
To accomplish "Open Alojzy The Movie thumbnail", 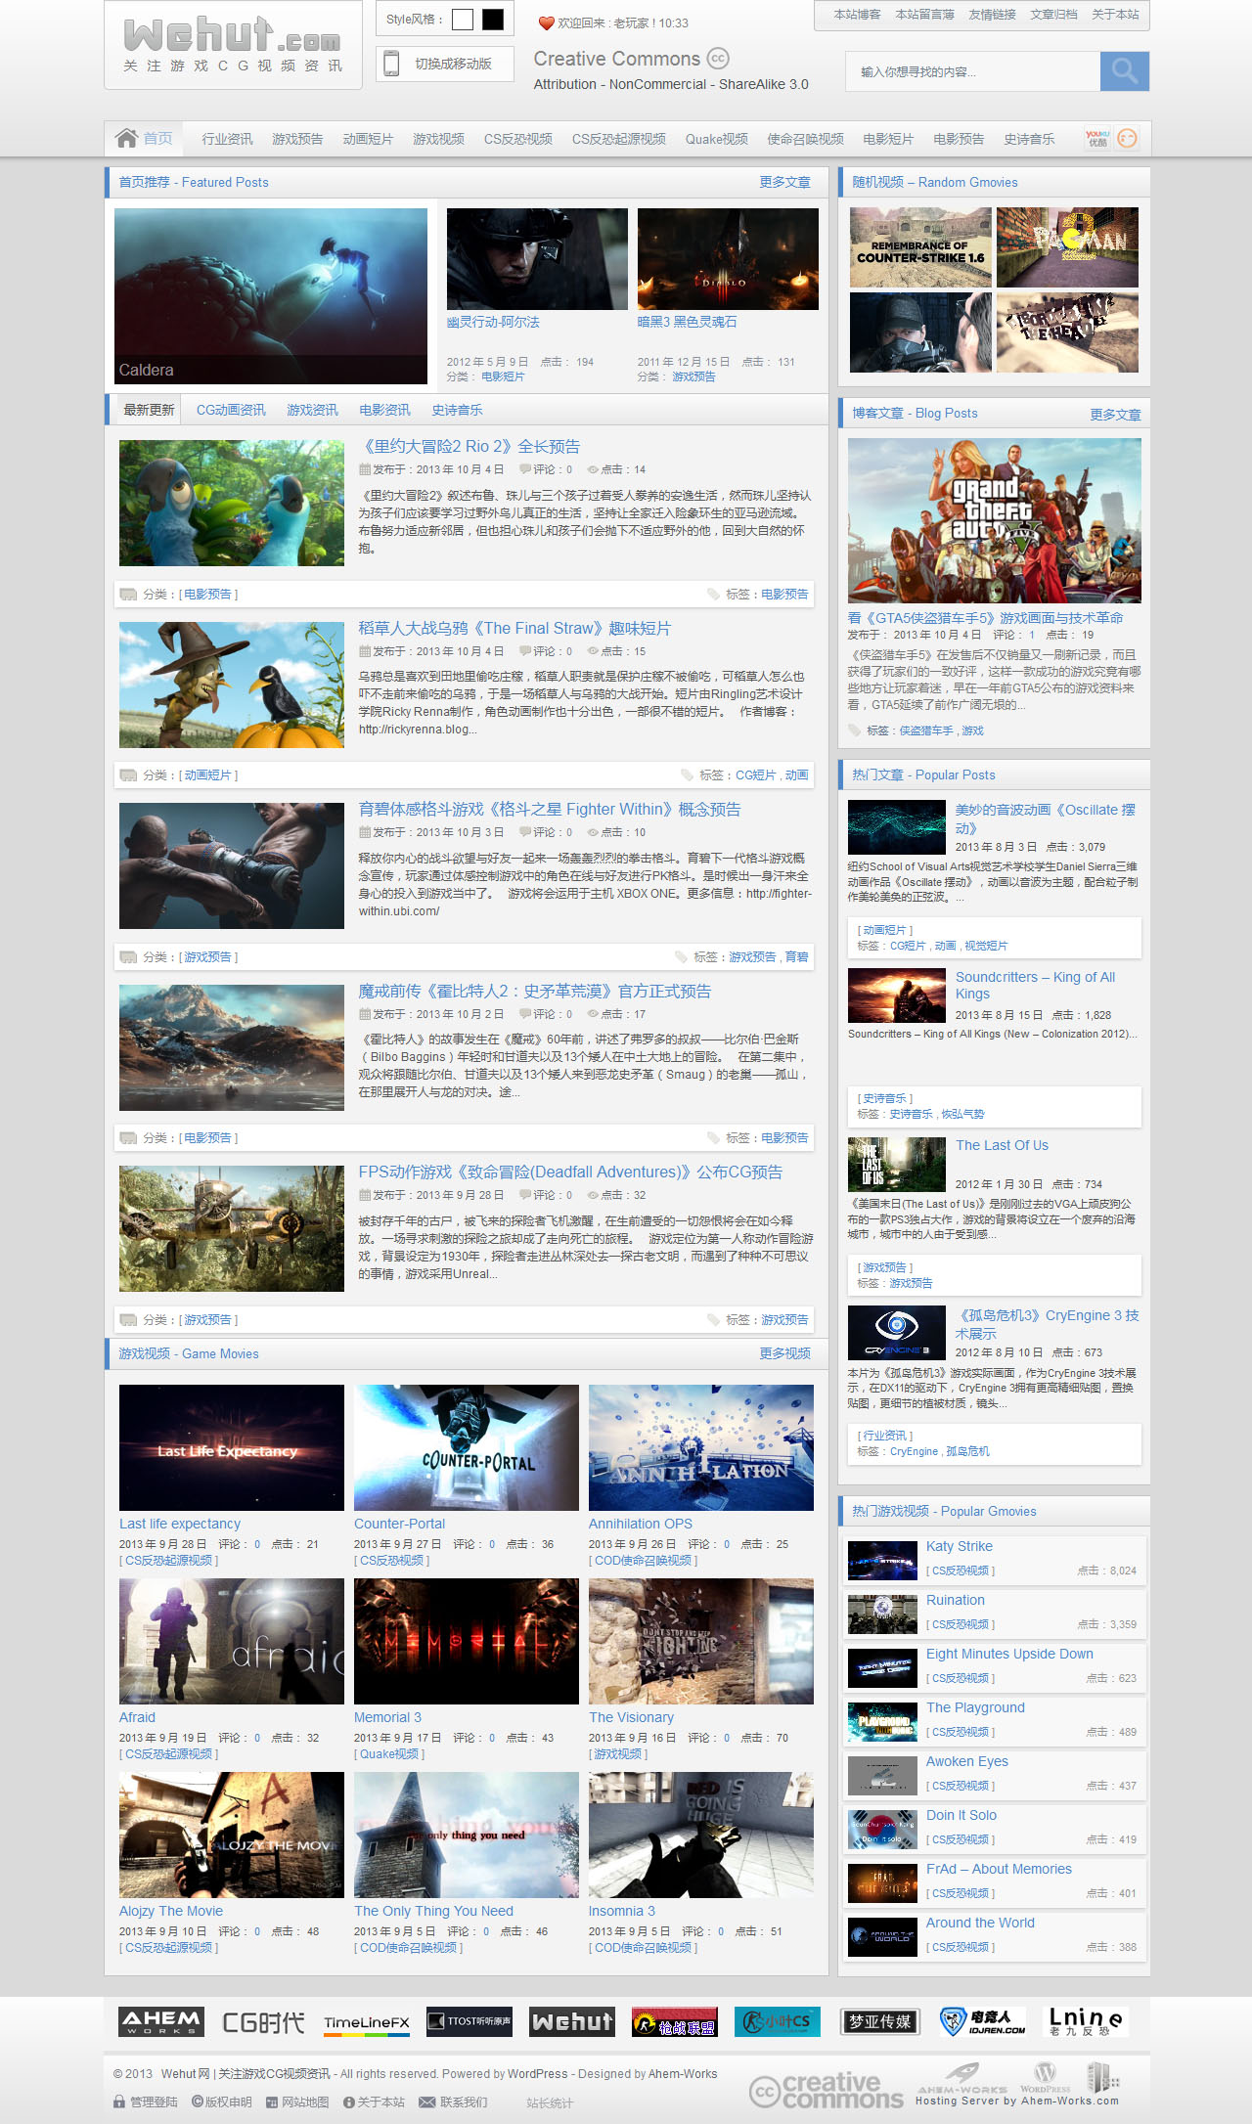I will point(232,1835).
